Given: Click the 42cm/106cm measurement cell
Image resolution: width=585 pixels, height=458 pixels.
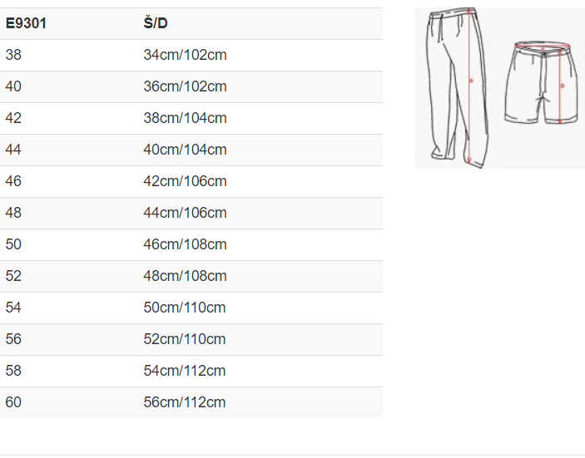Looking at the screenshot, I should (x=185, y=181).
